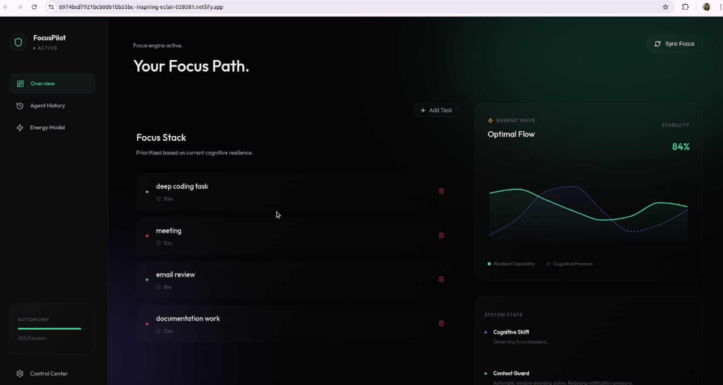This screenshot has width=723, height=385.
Task: Open the Overview sidebar item
Action: pyautogui.click(x=52, y=83)
